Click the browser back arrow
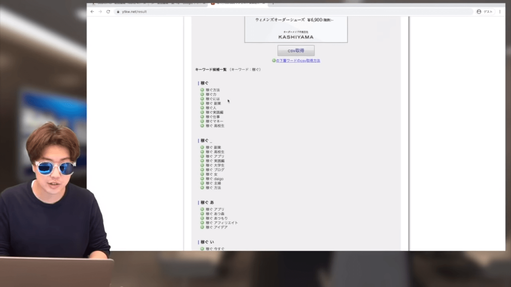 click(x=92, y=11)
